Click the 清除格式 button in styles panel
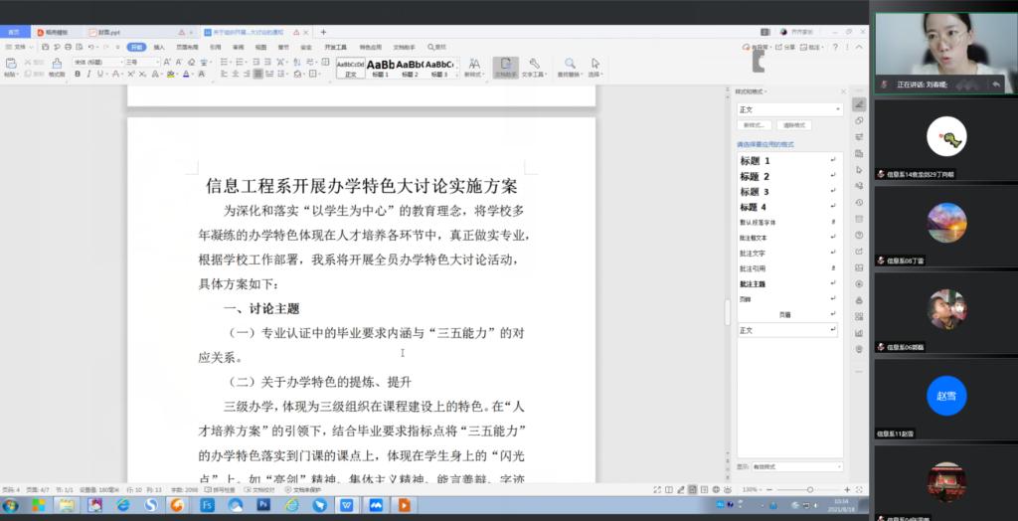 [793, 125]
